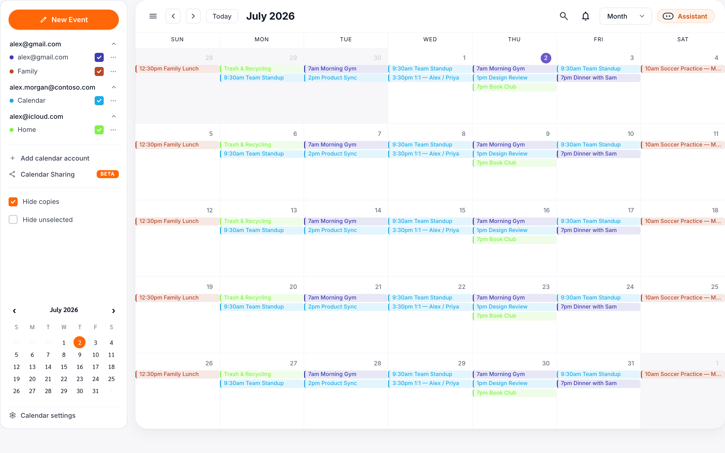Uncheck the Home calendar checkbox
Image resolution: width=725 pixels, height=453 pixels.
(x=99, y=130)
